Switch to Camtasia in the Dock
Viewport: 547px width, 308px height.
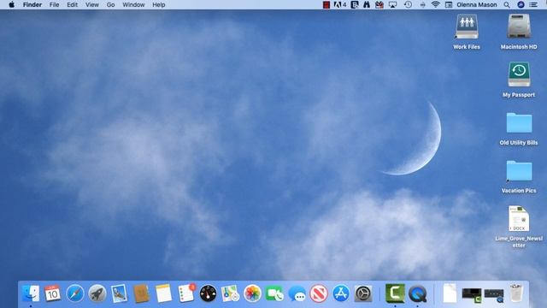click(x=395, y=293)
